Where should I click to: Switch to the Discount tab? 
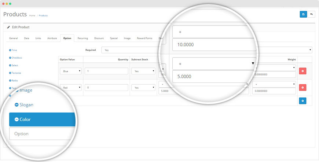pos(99,38)
